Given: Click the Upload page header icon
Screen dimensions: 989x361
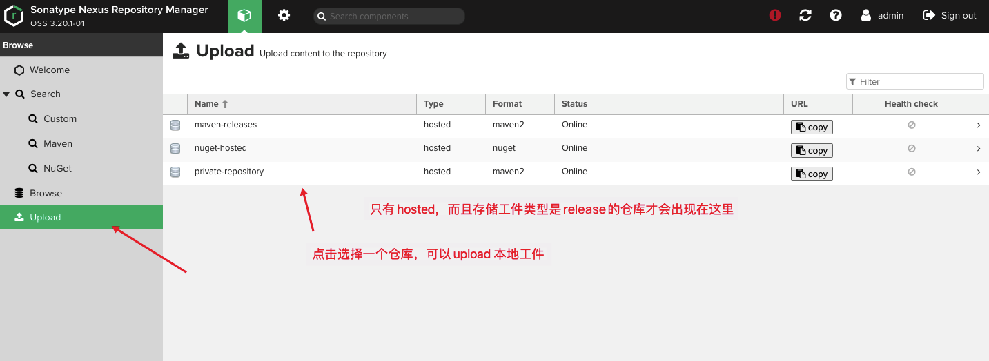Looking at the screenshot, I should pos(181,50).
